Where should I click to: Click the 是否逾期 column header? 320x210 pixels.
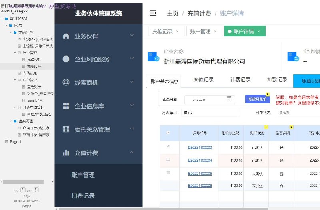tap(282, 133)
